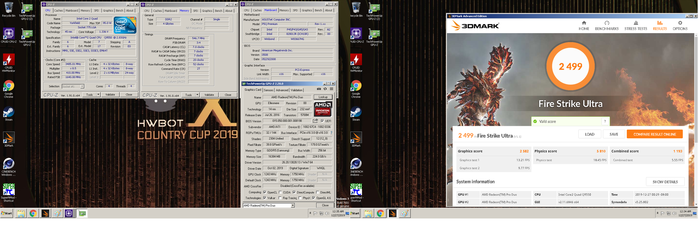Click SHOW DETAILS in System information
698x238 pixels.
[x=665, y=182]
